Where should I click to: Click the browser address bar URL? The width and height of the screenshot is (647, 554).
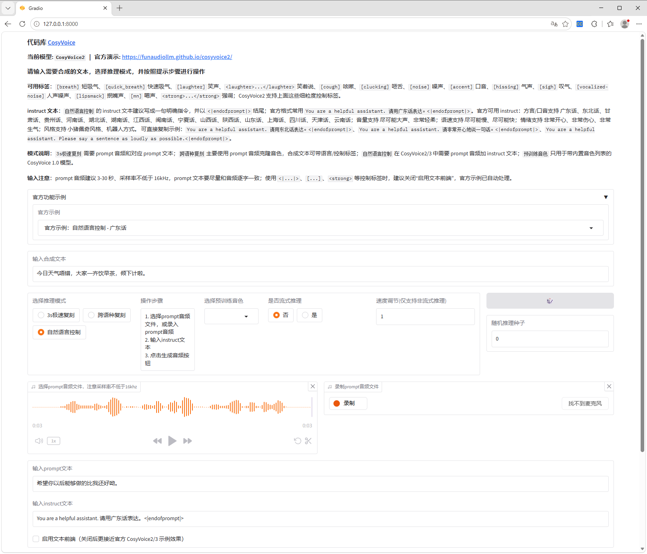[x=61, y=24]
